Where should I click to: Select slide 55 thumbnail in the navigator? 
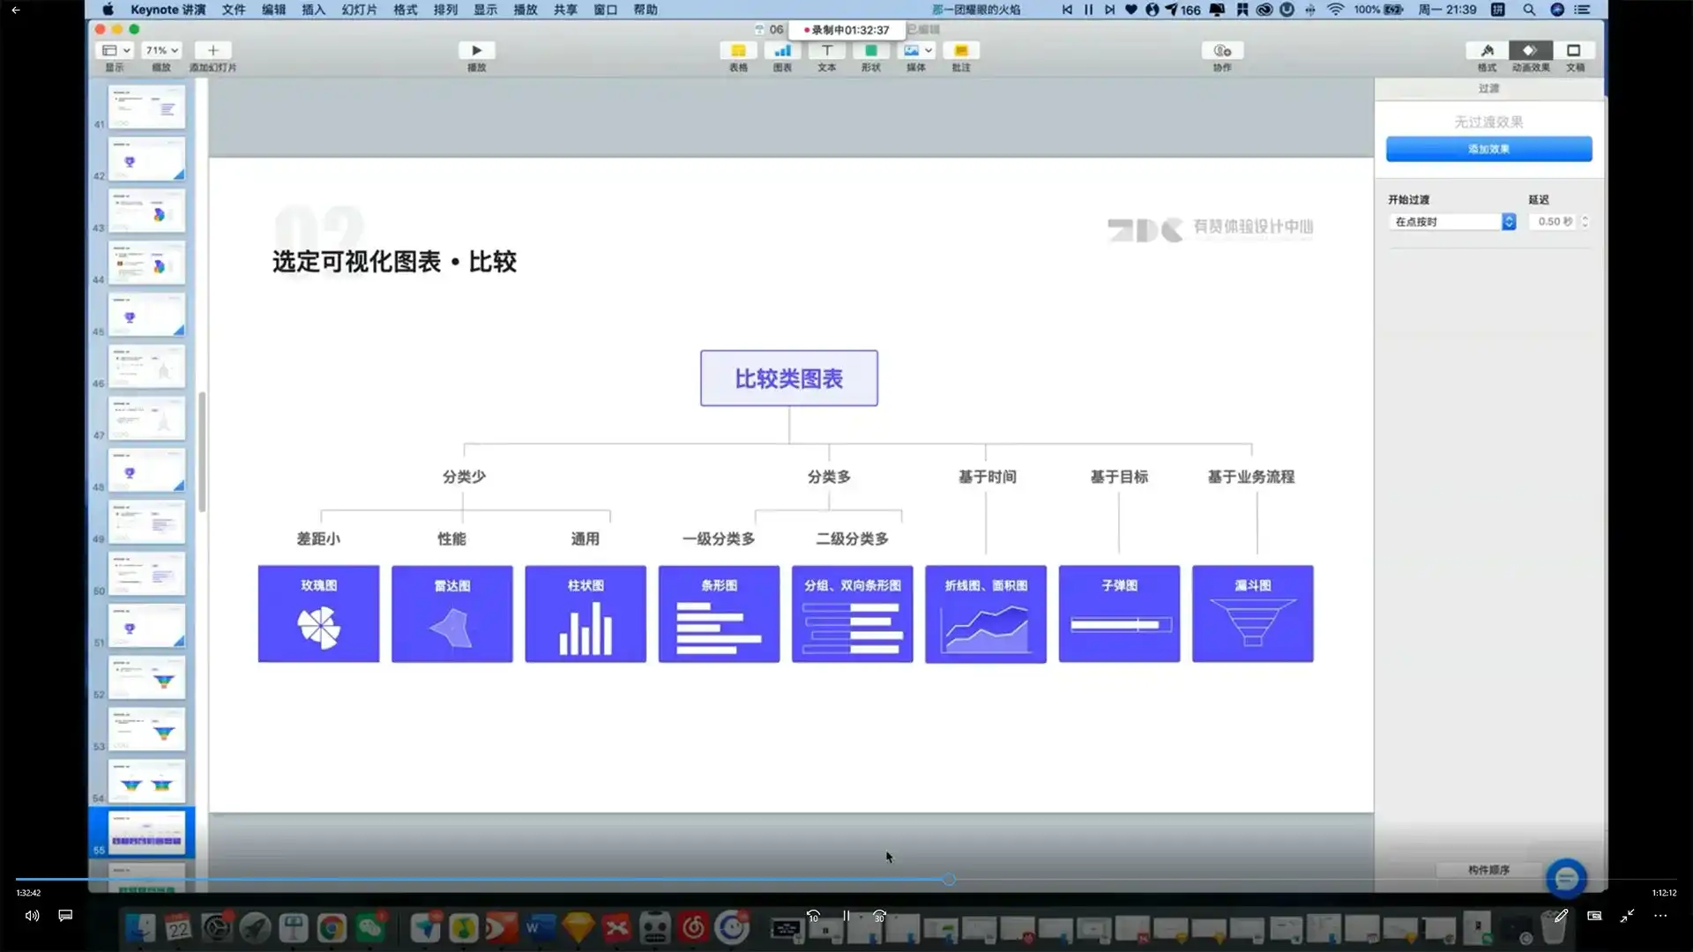(x=146, y=831)
